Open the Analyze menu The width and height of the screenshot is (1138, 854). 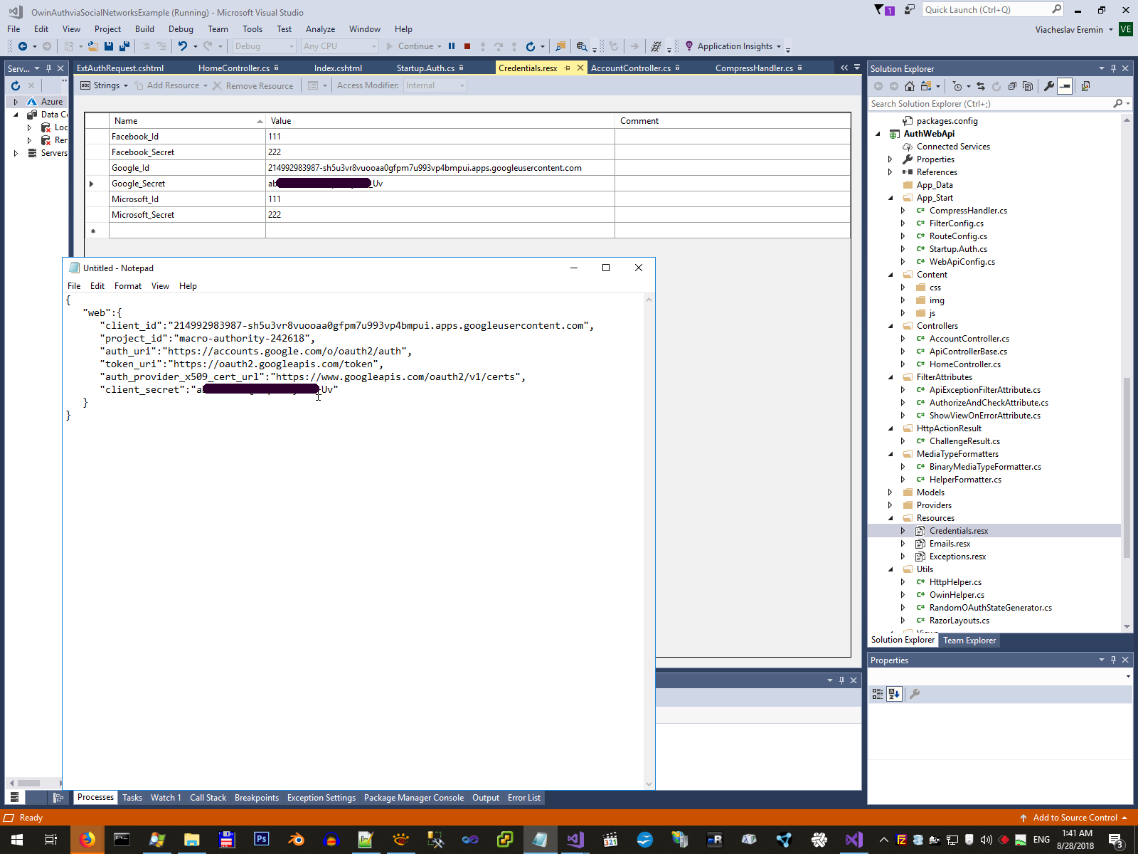pyautogui.click(x=320, y=29)
